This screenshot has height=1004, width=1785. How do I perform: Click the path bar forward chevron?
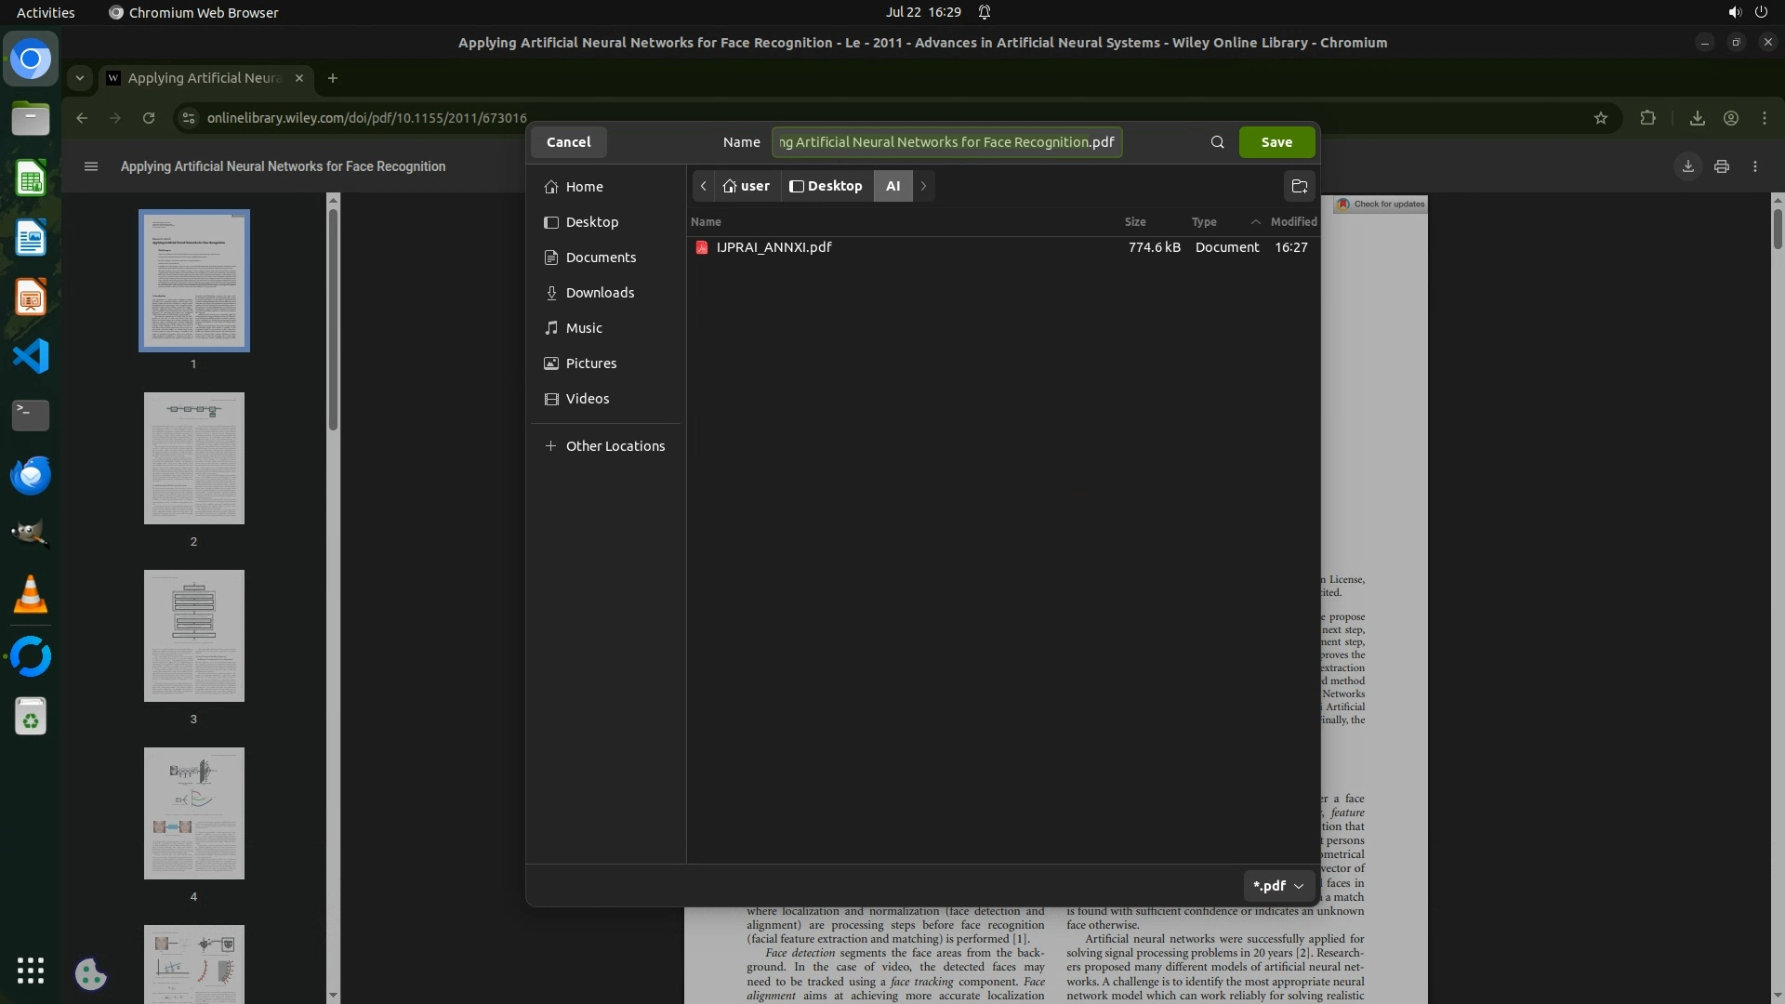coord(923,186)
